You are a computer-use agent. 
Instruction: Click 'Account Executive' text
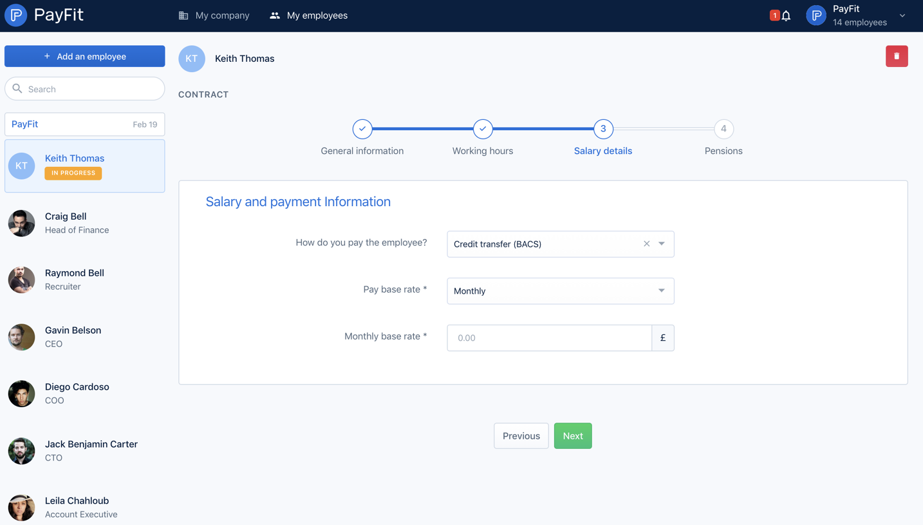click(x=81, y=515)
